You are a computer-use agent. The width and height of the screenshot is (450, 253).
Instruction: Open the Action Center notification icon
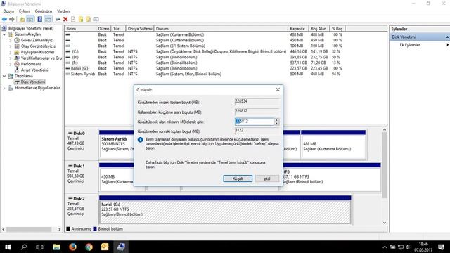click(x=441, y=247)
